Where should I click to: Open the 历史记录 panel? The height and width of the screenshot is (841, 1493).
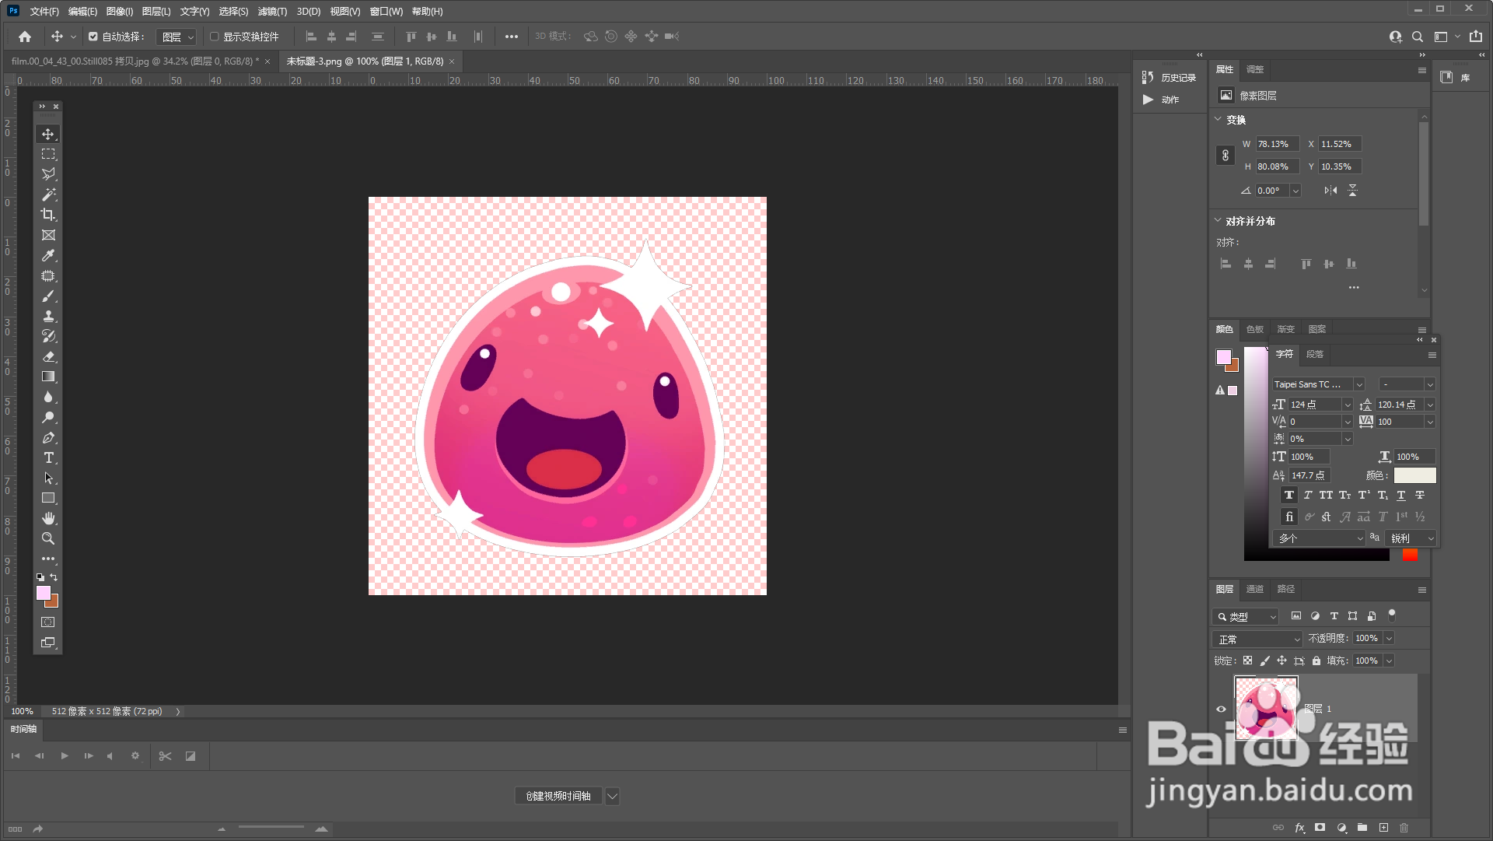[1170, 77]
